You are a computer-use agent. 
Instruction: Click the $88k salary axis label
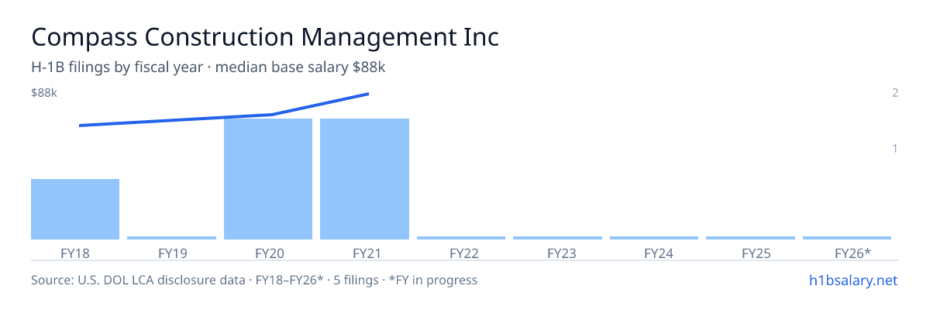point(44,93)
